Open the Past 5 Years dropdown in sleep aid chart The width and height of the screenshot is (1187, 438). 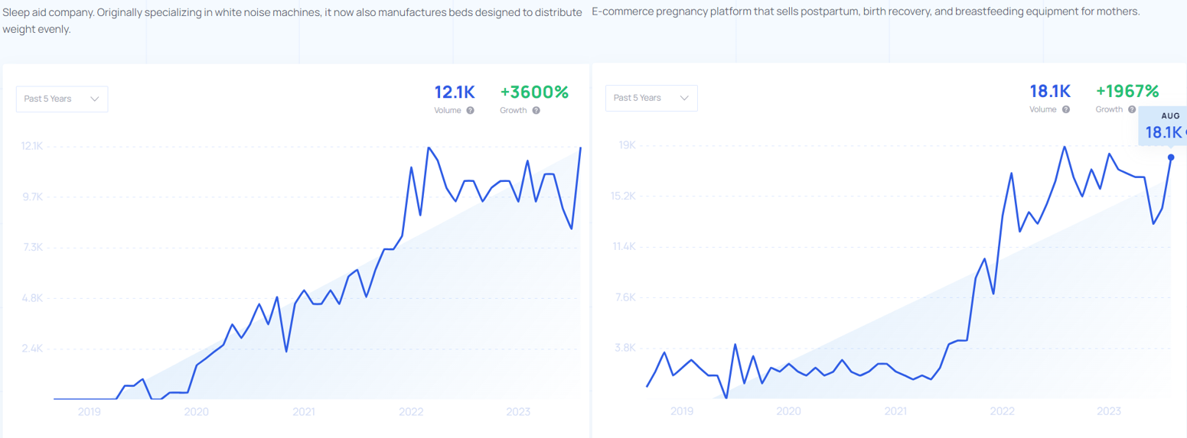point(62,99)
